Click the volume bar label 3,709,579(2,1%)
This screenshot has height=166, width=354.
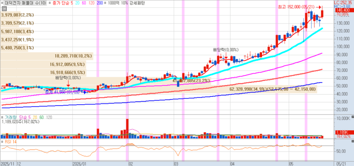point(17,23)
